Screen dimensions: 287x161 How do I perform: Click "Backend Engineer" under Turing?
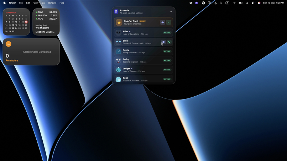click(130, 62)
